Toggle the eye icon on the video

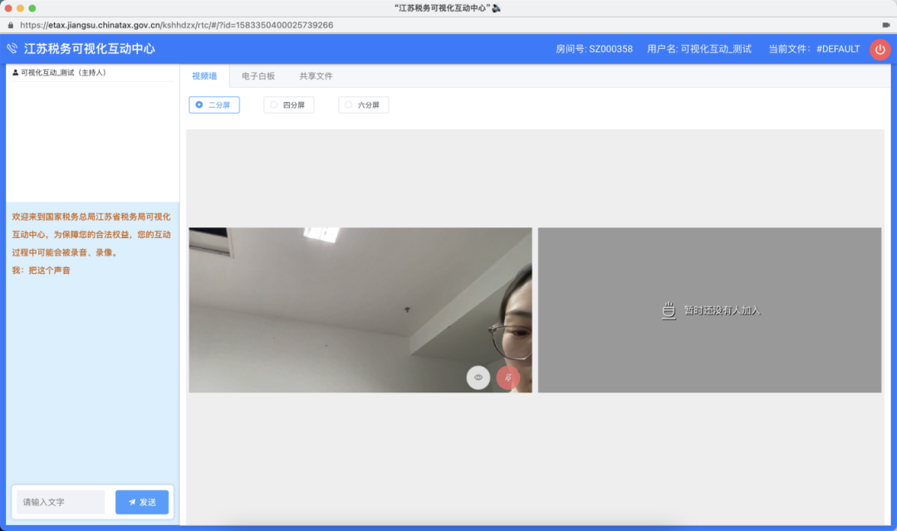(478, 378)
